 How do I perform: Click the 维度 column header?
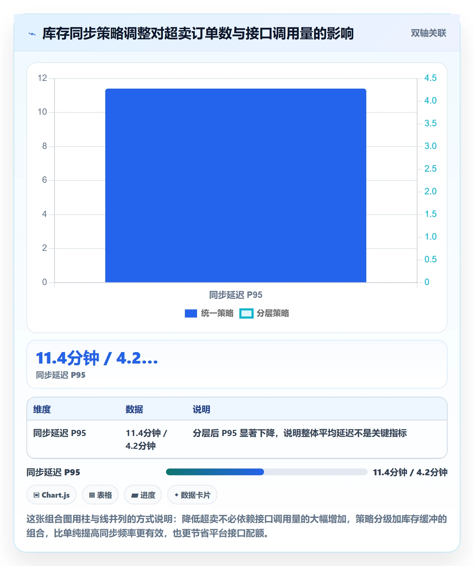(42, 409)
